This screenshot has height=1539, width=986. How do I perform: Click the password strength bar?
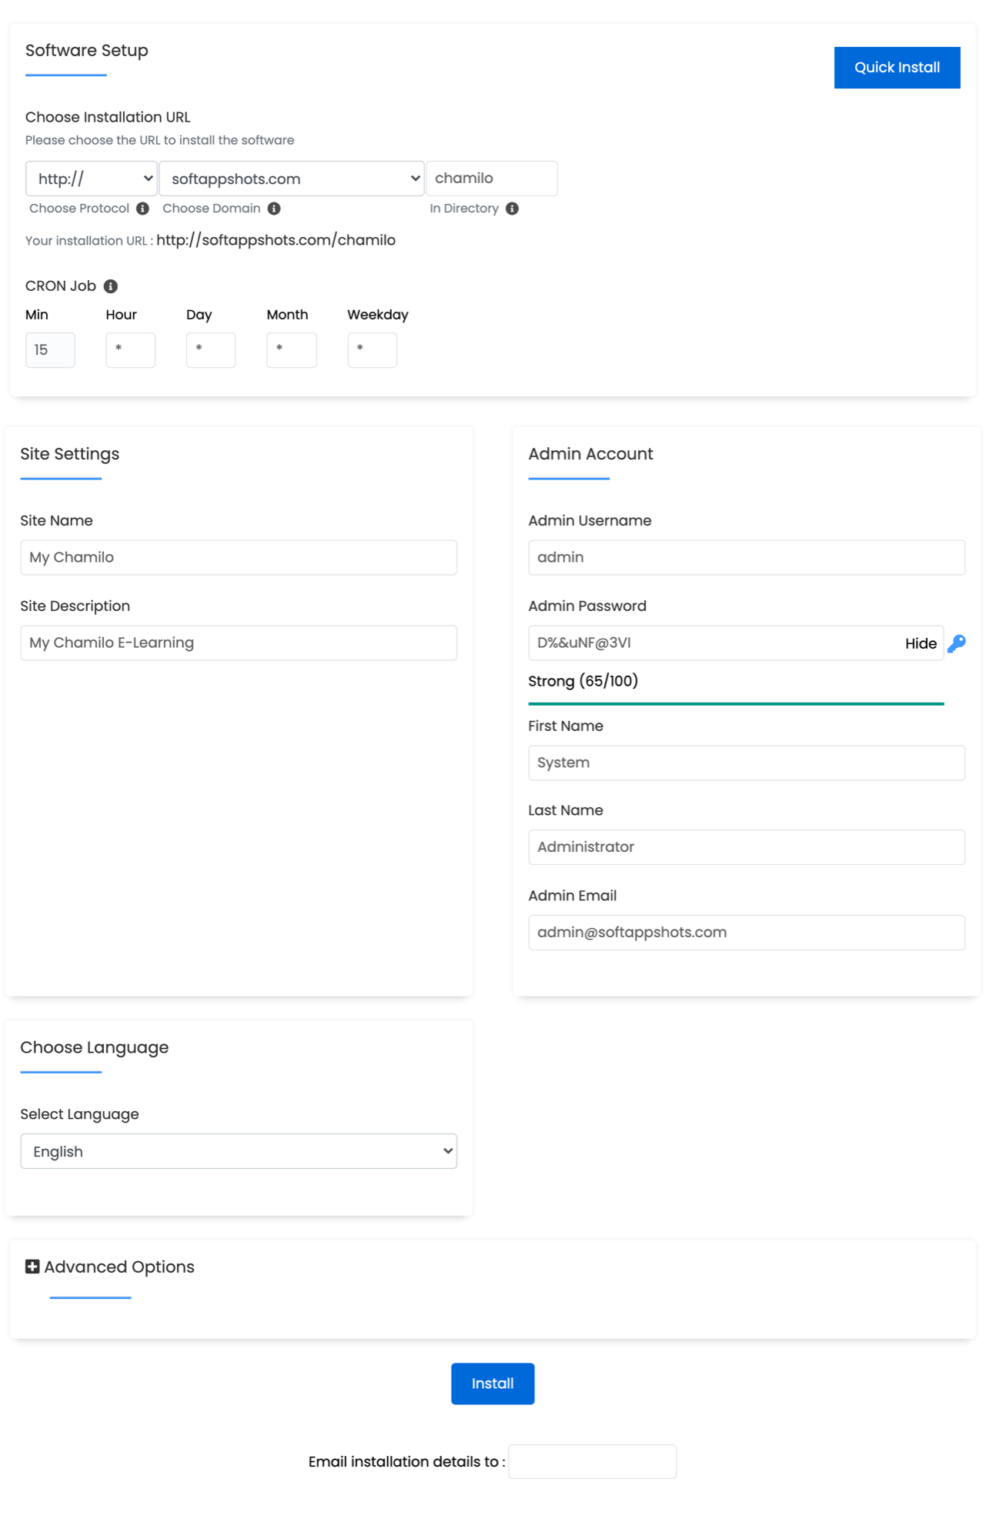coord(736,703)
